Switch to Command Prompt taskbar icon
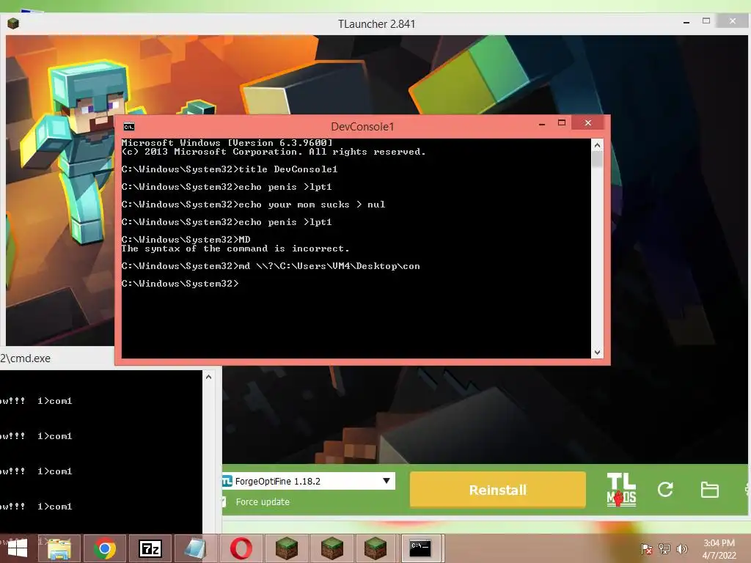 tap(420, 548)
